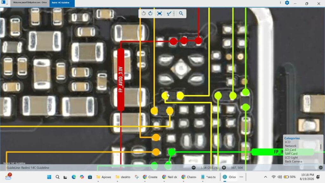Viewport: 325px width, 183px height.
Task: Open the drawing tool options arrow
Action: click(174, 13)
